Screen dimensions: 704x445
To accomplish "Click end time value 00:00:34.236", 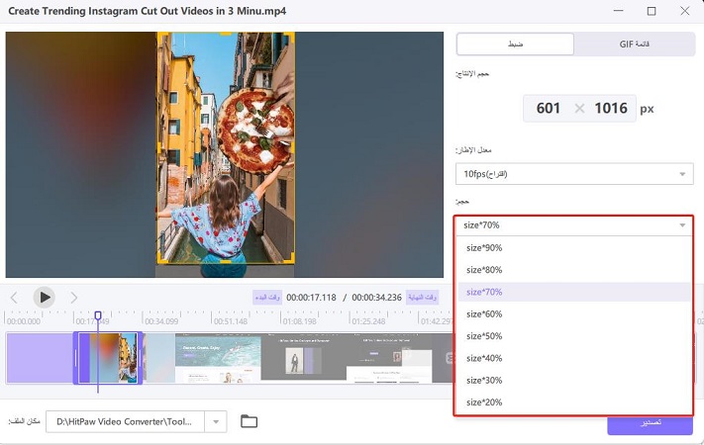I will (376, 298).
